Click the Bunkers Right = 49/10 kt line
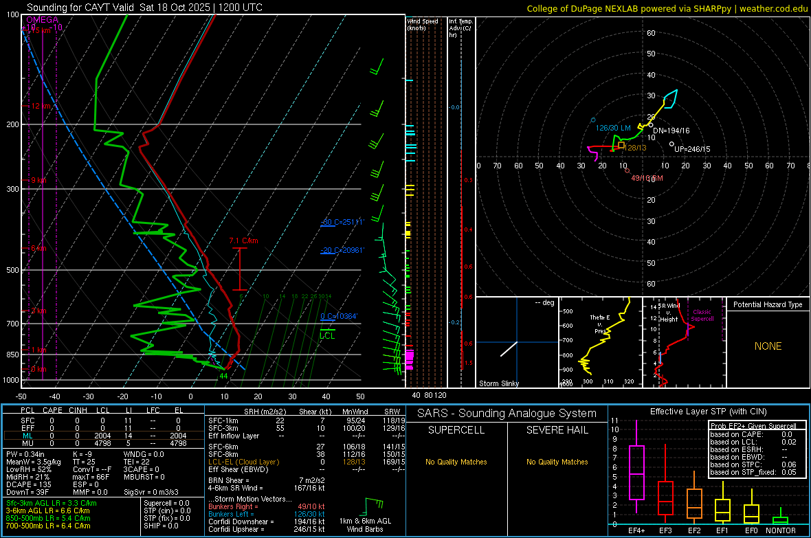The height and width of the screenshot is (538, 811). pyautogui.click(x=267, y=506)
